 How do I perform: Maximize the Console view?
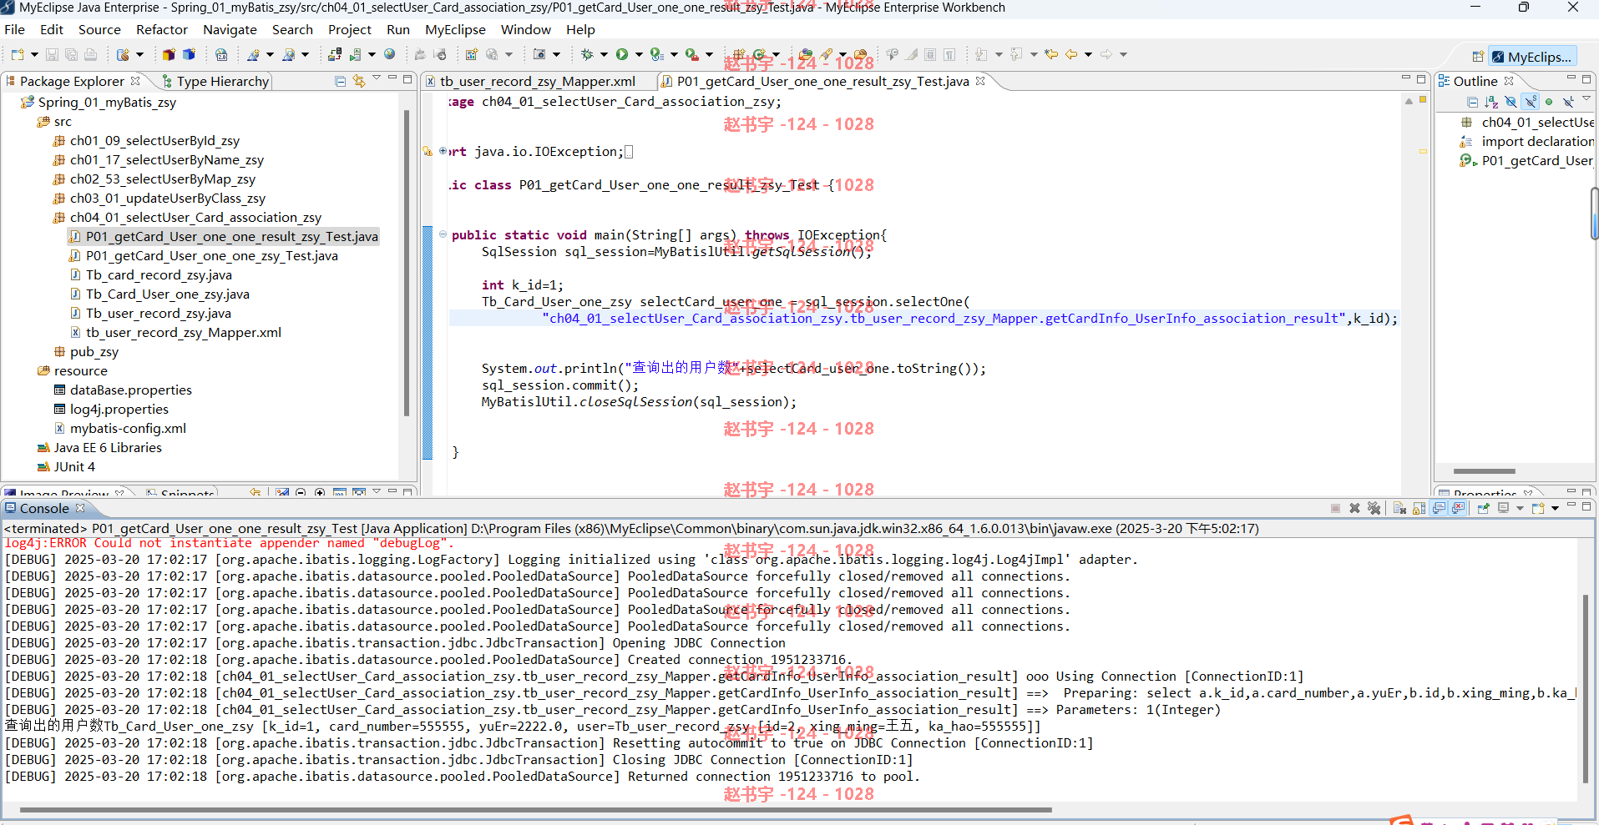coord(1586,506)
